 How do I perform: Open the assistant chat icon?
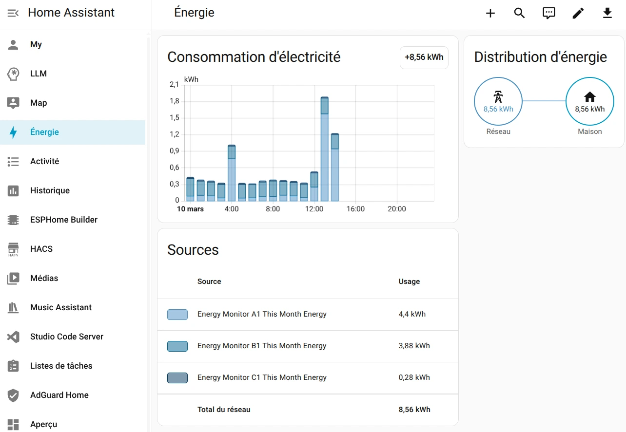(549, 13)
